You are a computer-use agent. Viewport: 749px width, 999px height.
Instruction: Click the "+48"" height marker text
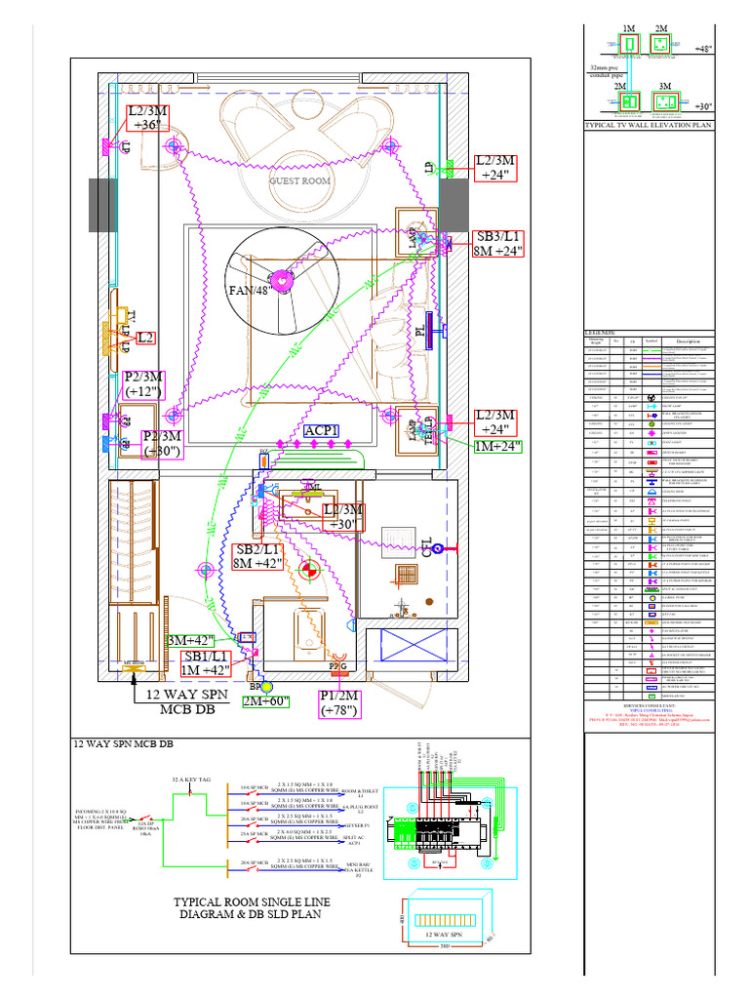click(x=704, y=49)
